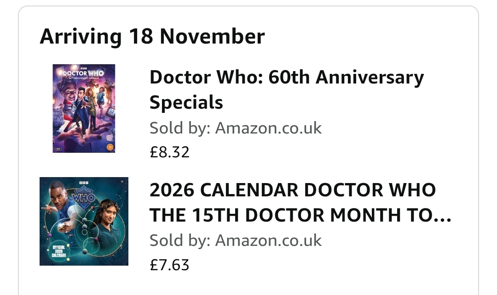
Task: Click the Doctor Who logo on the DVD cover
Action: pos(83,73)
